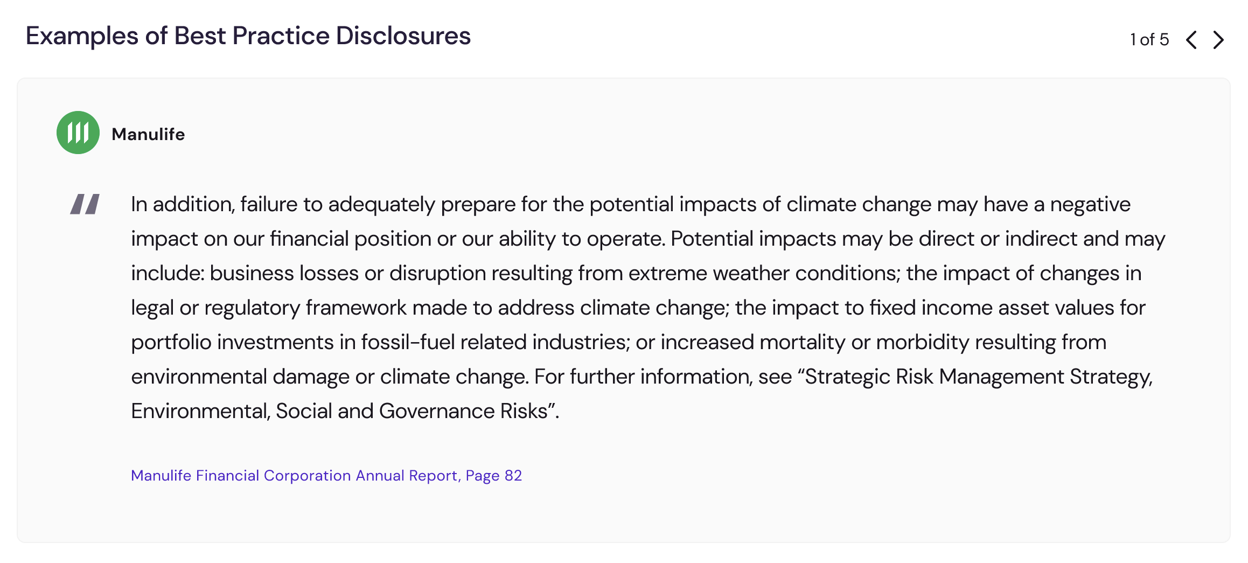Image resolution: width=1248 pixels, height=563 pixels.
Task: Click the '1 of 5' page counter
Action: [1149, 39]
